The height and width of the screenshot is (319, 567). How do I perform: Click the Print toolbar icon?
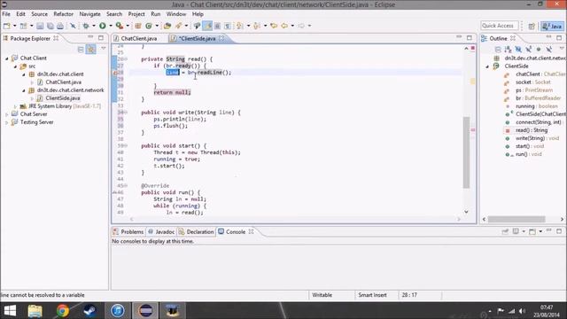(60, 26)
